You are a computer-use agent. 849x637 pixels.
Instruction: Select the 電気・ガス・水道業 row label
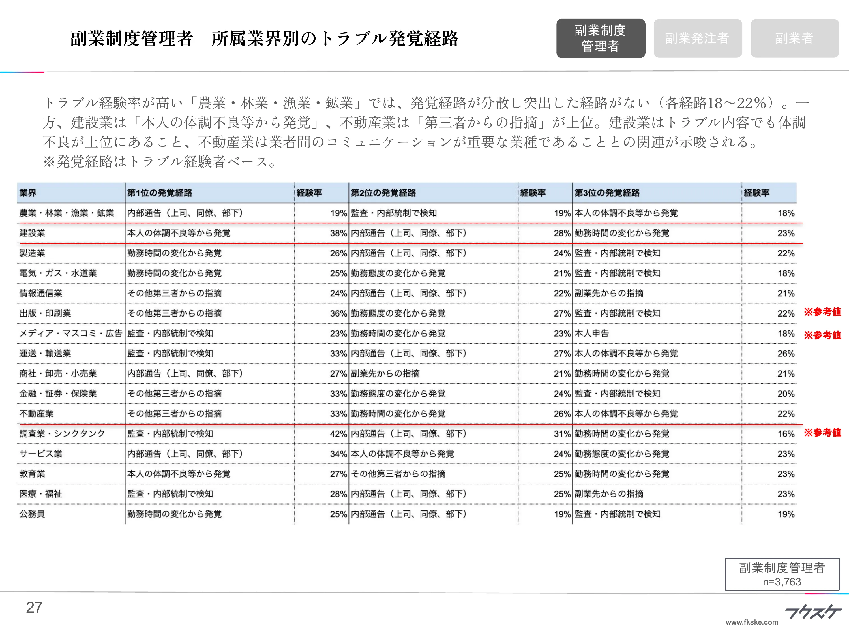[x=58, y=273]
